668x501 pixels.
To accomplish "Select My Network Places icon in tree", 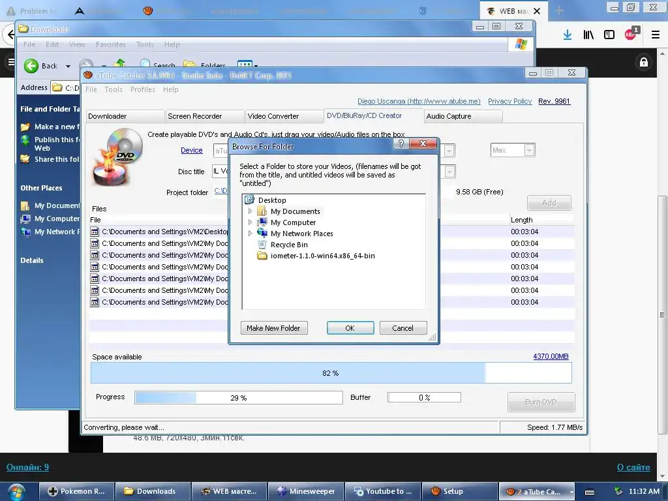I will tap(262, 234).
